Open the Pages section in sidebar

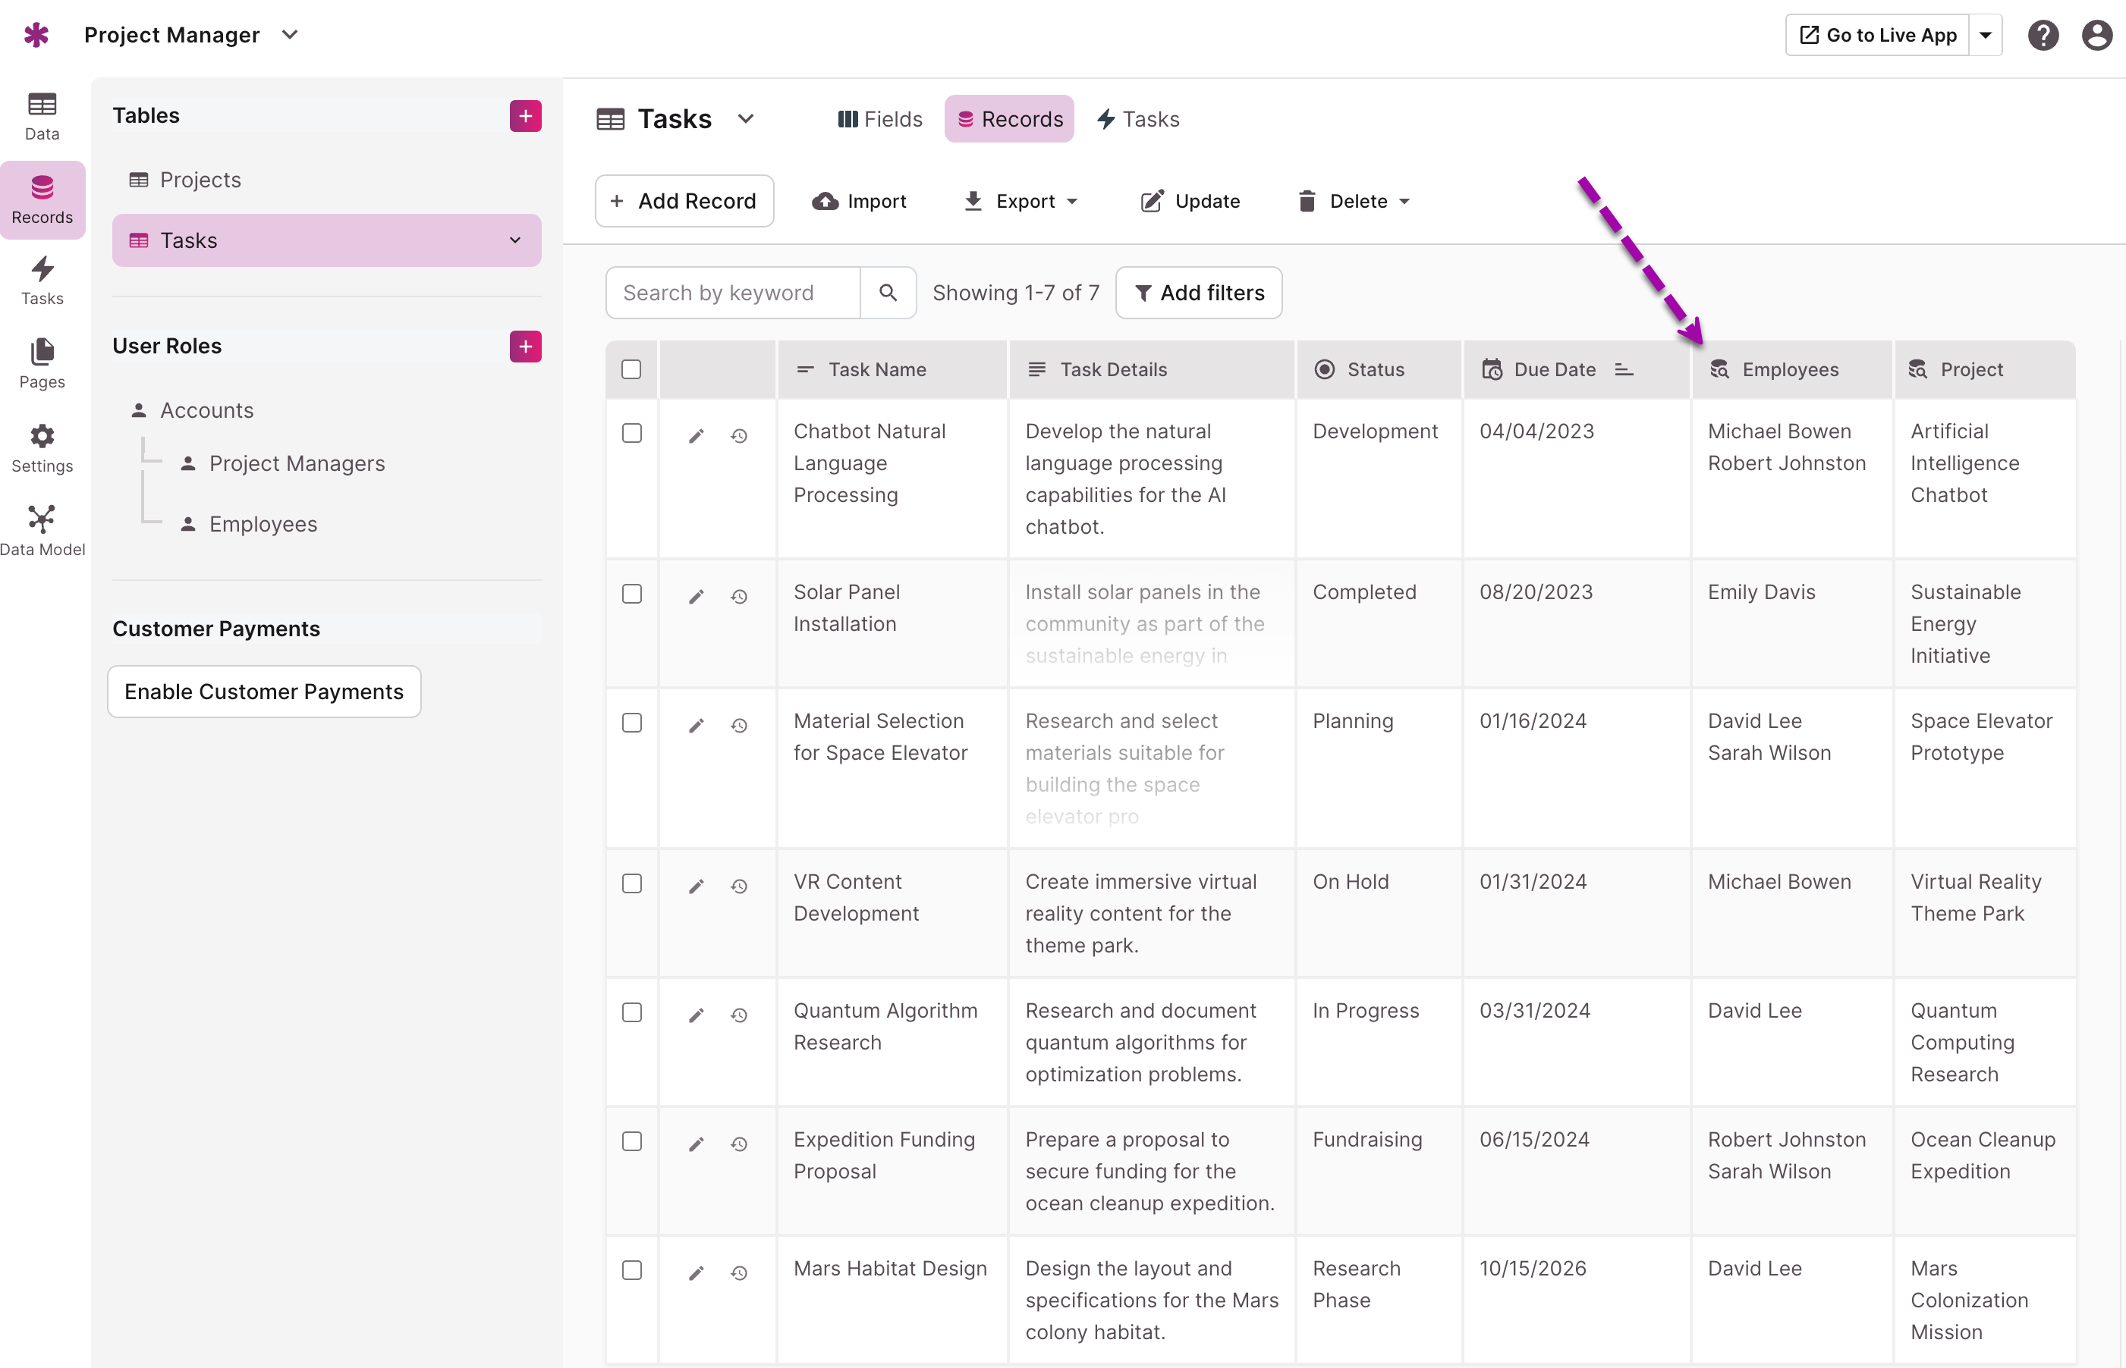42,364
